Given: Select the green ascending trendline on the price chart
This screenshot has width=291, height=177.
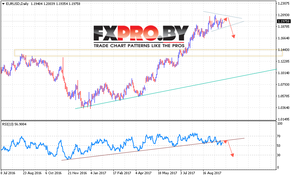Looking at the screenshot, I should coord(176,89).
